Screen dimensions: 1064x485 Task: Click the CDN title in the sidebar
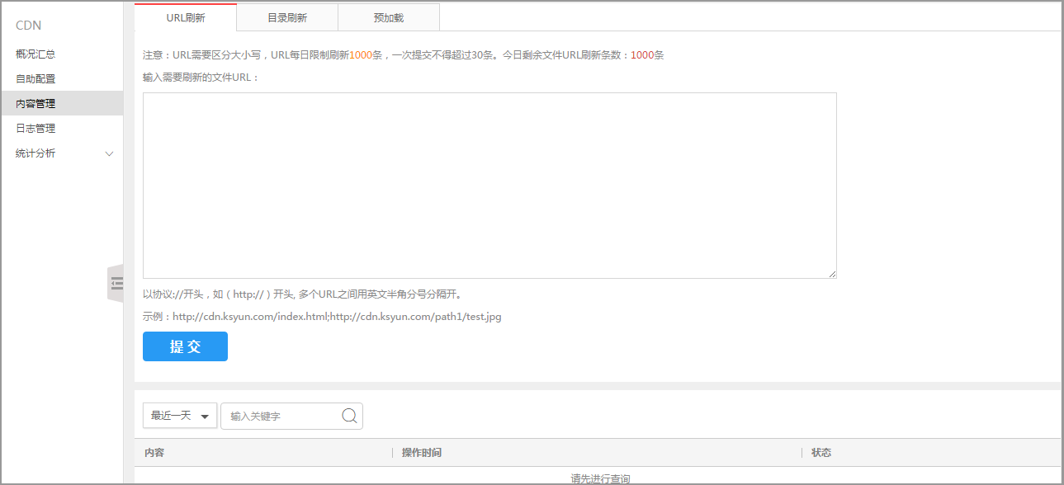(28, 26)
